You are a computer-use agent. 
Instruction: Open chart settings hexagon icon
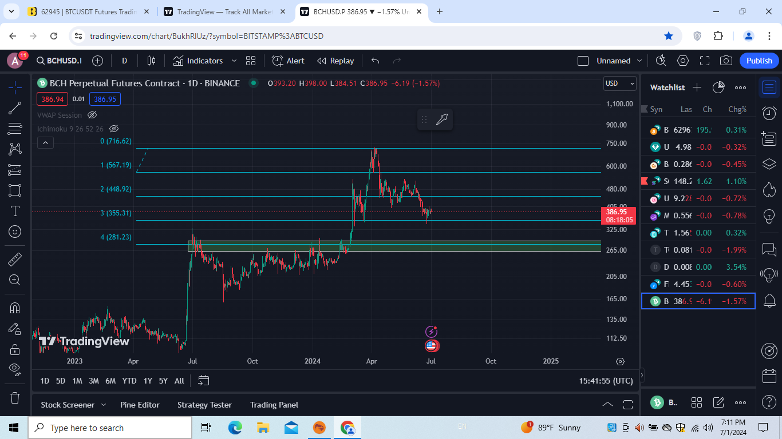pos(683,61)
